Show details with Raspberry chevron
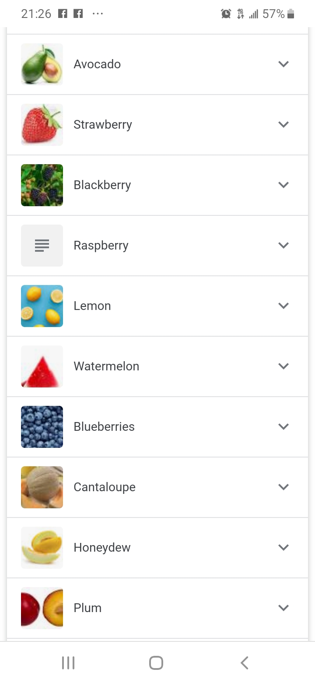Viewport: 315px width, 683px height. click(283, 245)
